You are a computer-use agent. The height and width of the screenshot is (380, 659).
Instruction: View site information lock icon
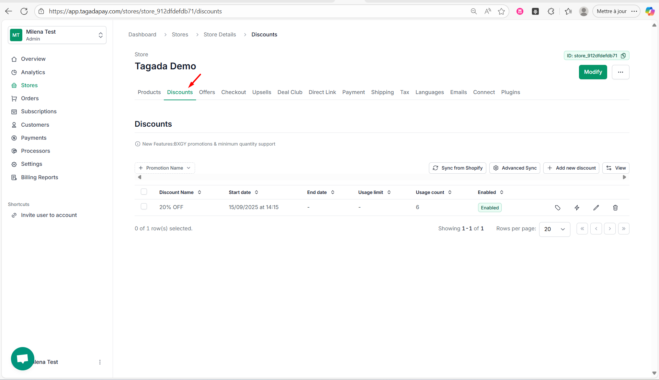coord(41,11)
